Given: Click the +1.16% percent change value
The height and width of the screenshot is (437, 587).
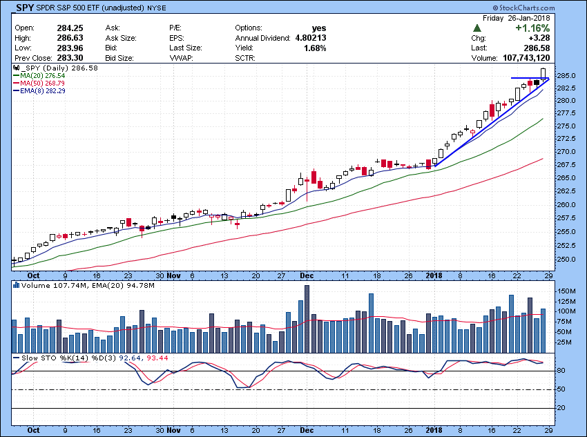Looking at the screenshot, I should point(532,28).
